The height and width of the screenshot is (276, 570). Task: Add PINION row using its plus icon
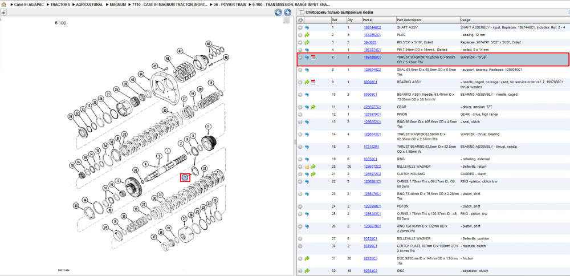tap(300, 115)
